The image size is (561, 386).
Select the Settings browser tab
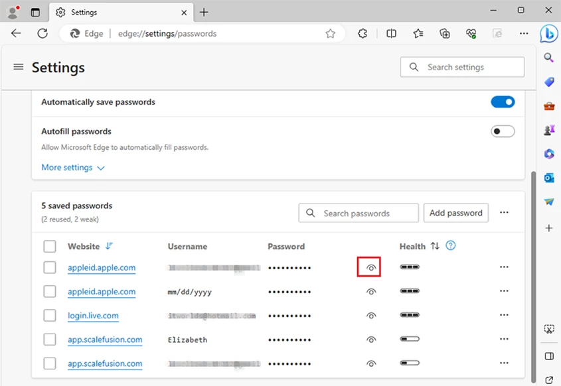pyautogui.click(x=121, y=13)
